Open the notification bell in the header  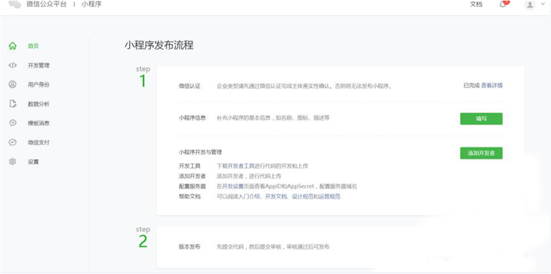pos(503,5)
